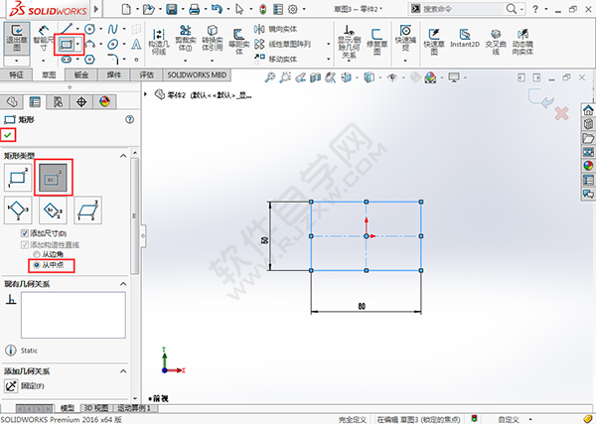This screenshot has height=424, width=596.
Task: Switch to the Sheet Metal (钣金) tab
Action: [81, 74]
